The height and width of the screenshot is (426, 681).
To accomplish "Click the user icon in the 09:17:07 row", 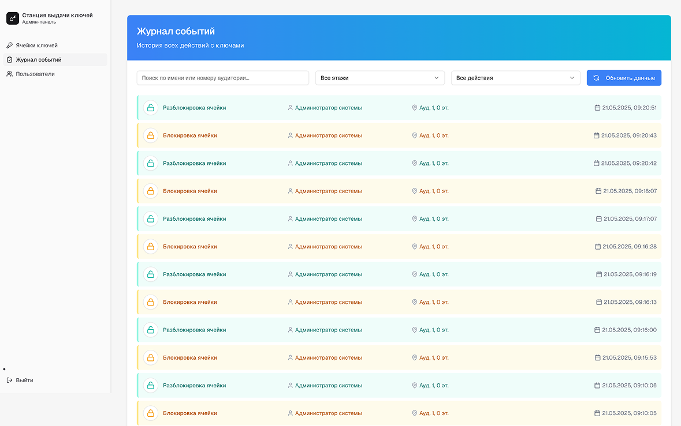I will [x=291, y=219].
